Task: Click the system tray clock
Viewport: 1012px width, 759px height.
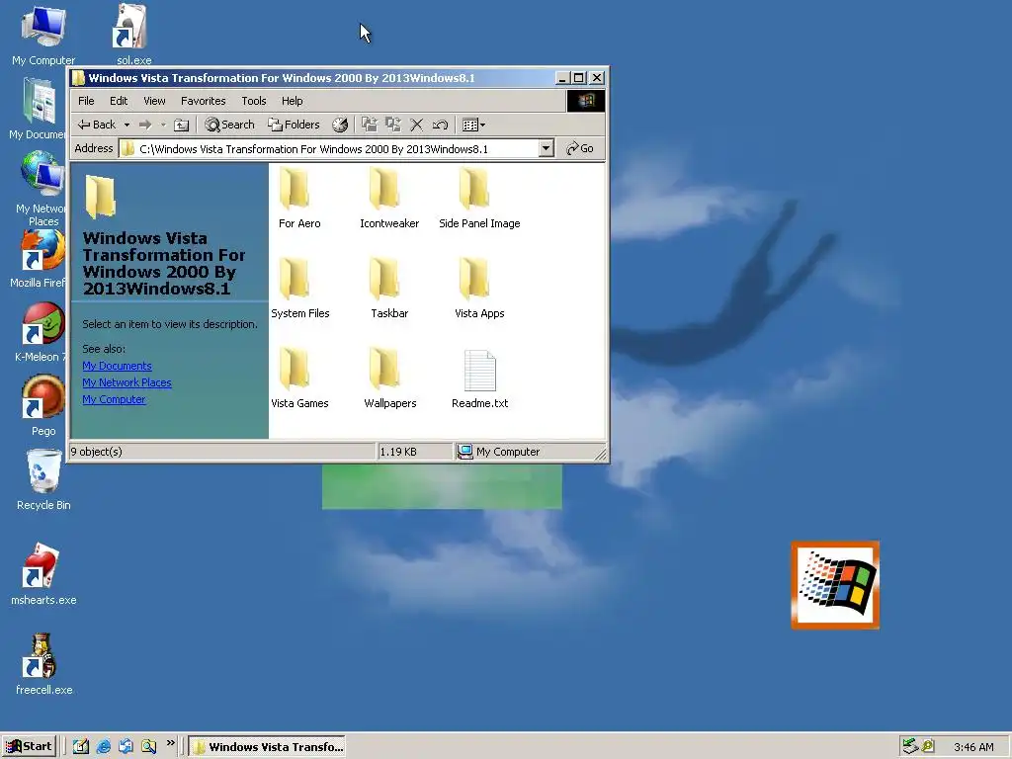Action: click(973, 747)
